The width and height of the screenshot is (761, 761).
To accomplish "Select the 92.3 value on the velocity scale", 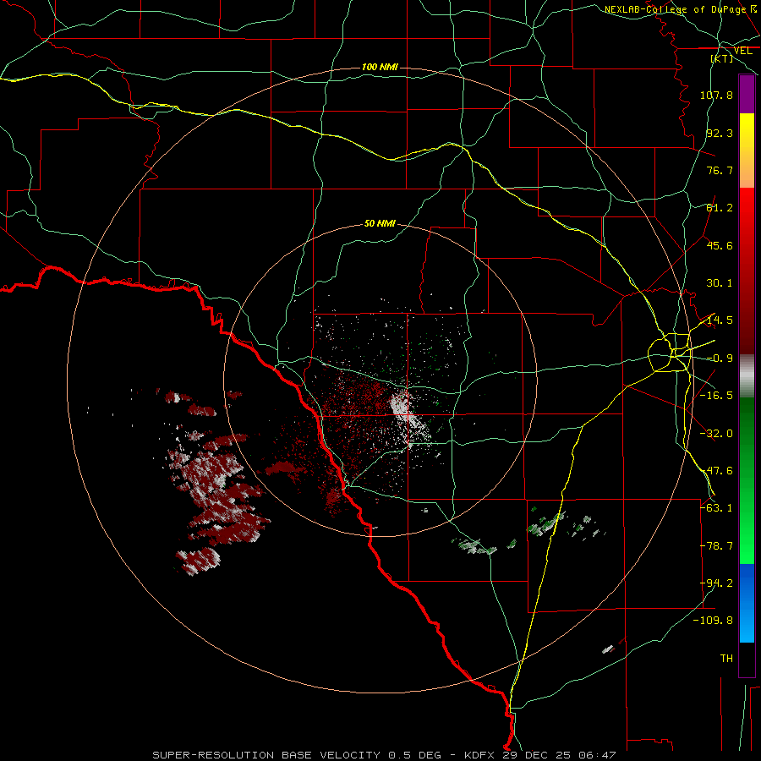I will pyautogui.click(x=720, y=133).
